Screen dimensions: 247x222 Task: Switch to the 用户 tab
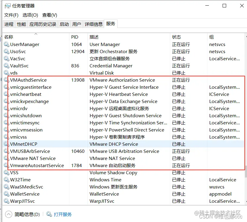(77, 24)
